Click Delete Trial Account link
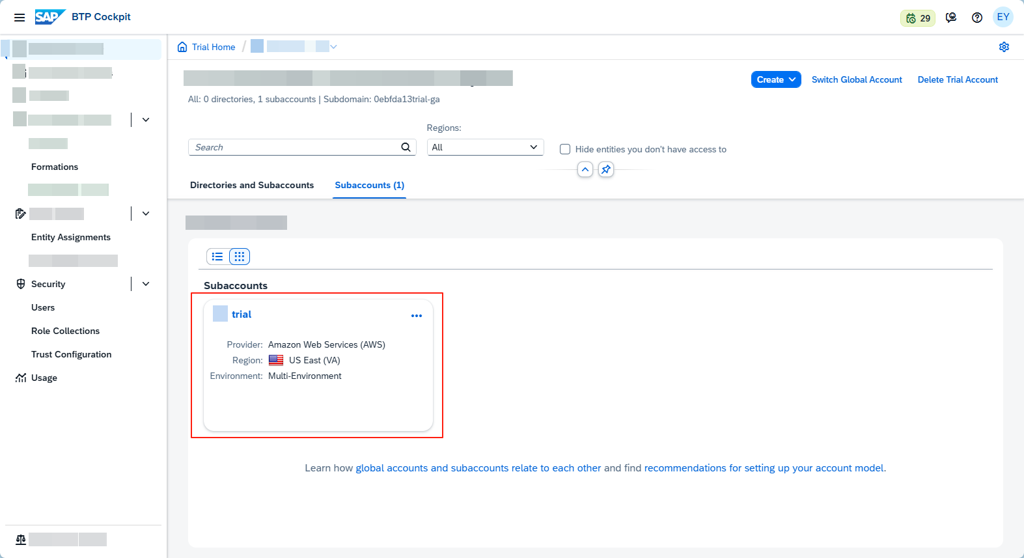Viewport: 1024px width, 558px height. (x=958, y=79)
